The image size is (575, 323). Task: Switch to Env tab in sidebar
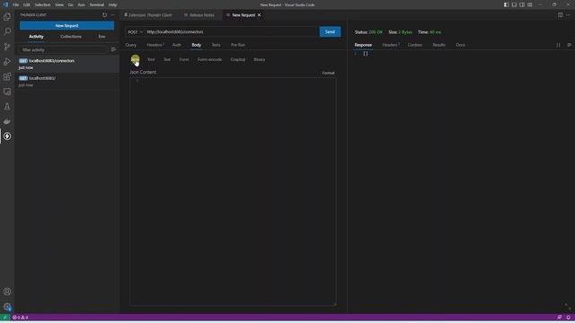click(102, 37)
